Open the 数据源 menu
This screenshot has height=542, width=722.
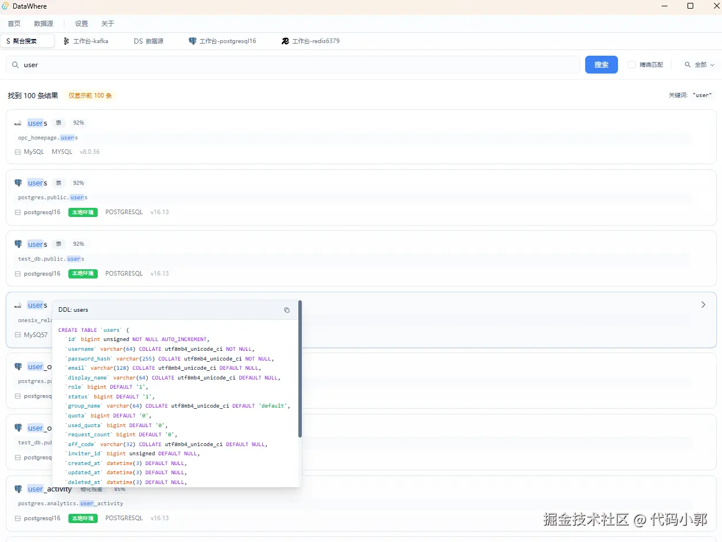click(44, 24)
